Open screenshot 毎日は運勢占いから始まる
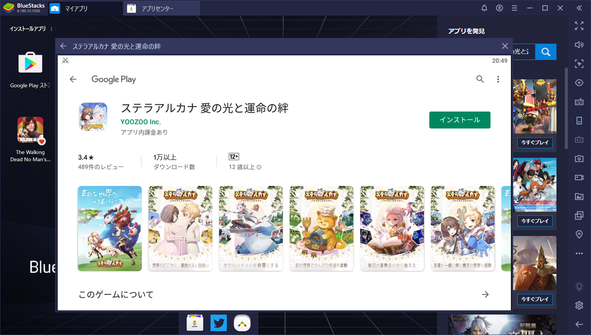This screenshot has height=335, width=591. click(x=392, y=228)
